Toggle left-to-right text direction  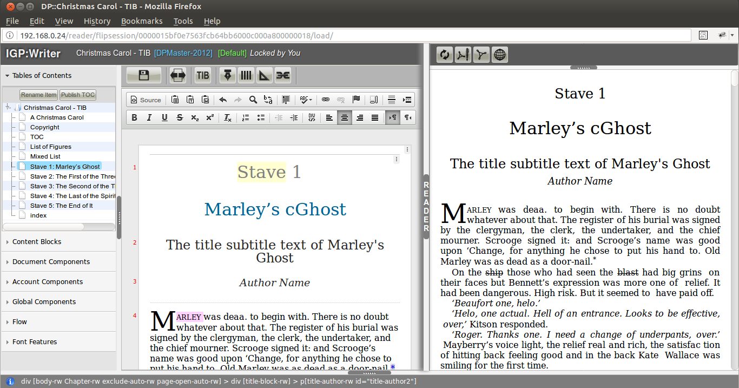coord(392,117)
